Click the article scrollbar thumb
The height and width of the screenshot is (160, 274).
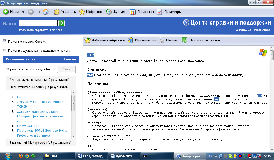(x=272, y=55)
